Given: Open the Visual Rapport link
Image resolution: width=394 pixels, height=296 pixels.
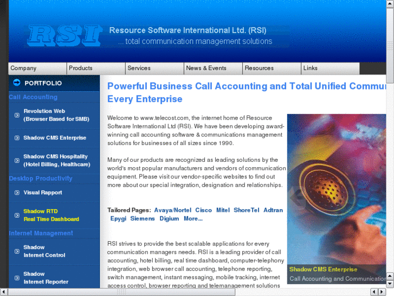Looking at the screenshot, I should [x=43, y=193].
